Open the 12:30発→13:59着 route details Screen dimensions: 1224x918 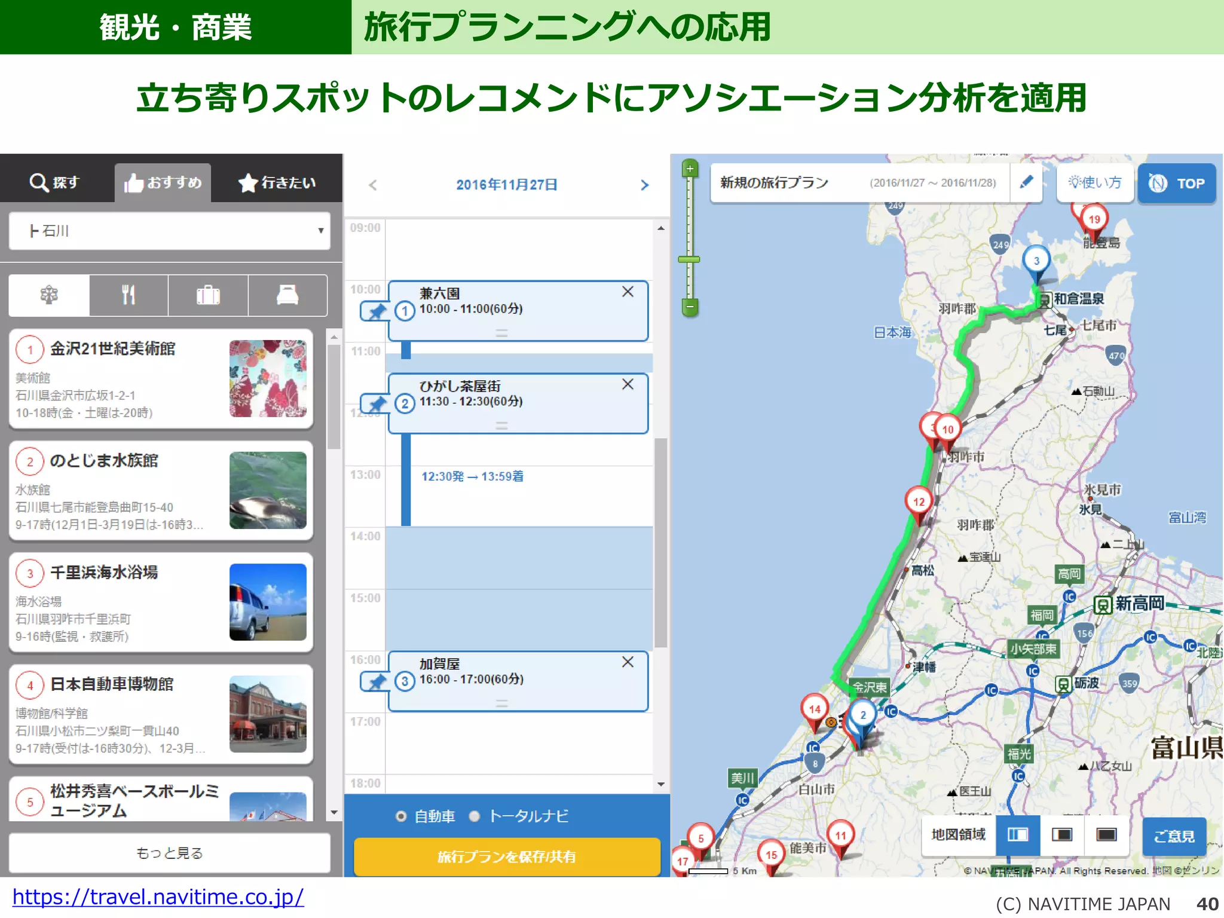pyautogui.click(x=472, y=476)
